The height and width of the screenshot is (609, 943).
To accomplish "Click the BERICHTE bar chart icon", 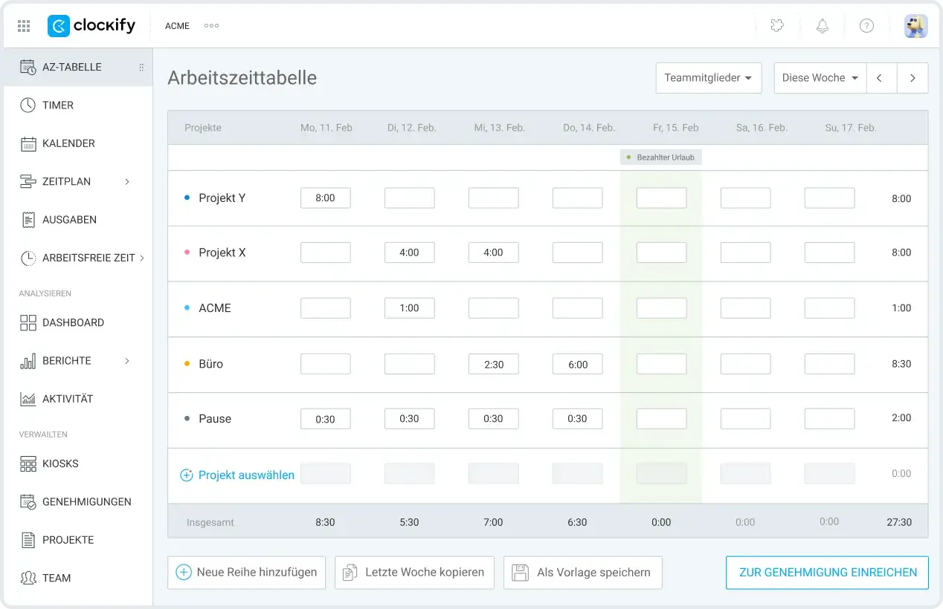I will [28, 361].
